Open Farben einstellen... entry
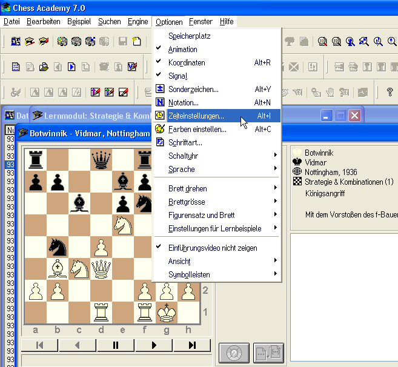The width and height of the screenshot is (398, 367). click(x=217, y=129)
